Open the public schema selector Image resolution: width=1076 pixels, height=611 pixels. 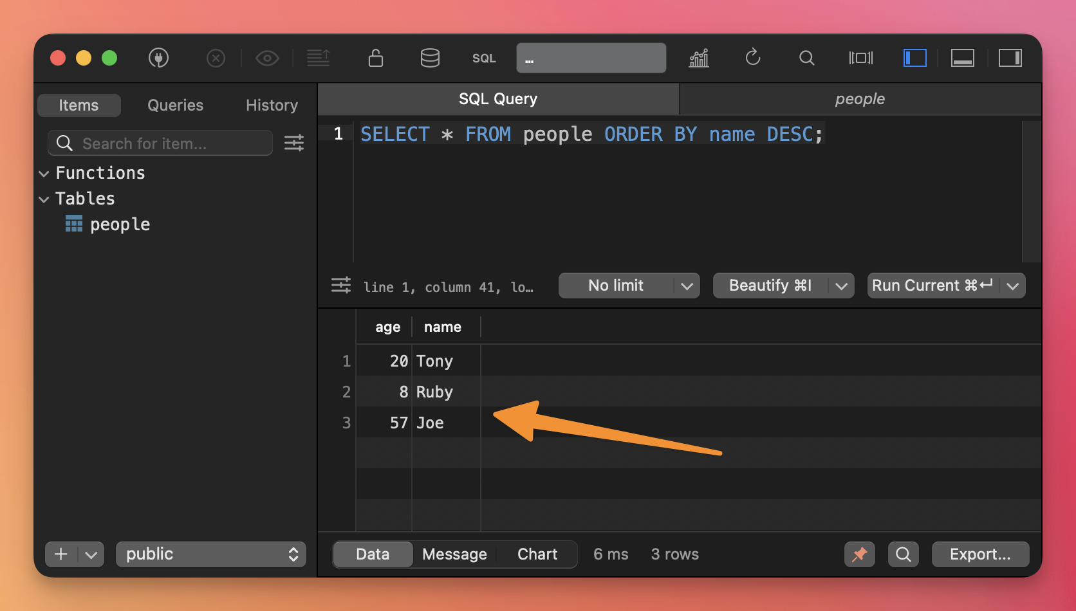click(211, 554)
